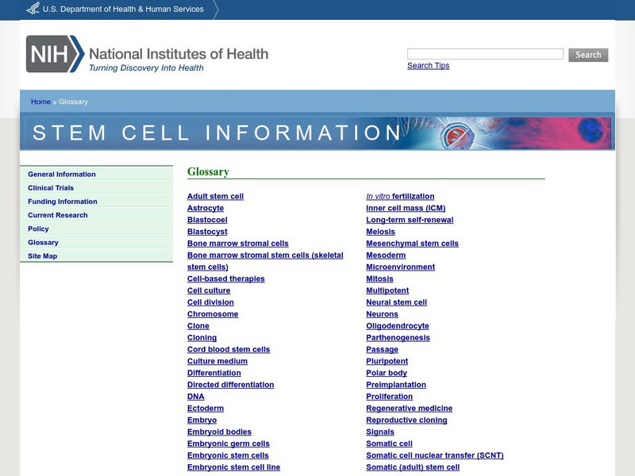The width and height of the screenshot is (635, 476).
Task: Open the U.S. Department of Health & Human Services link
Action: 123,9
